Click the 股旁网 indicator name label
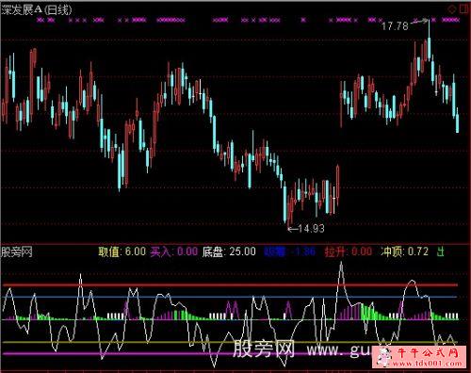This screenshot has width=471, height=373. (17, 251)
